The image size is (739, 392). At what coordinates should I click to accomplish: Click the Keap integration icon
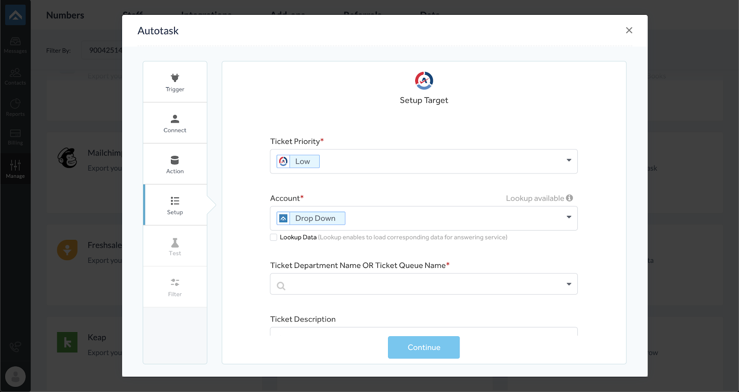tap(67, 342)
